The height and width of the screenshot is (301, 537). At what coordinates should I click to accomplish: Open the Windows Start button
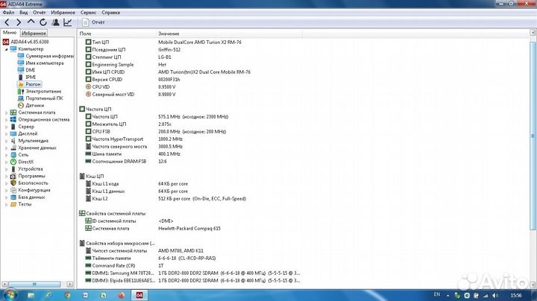pyautogui.click(x=9, y=294)
